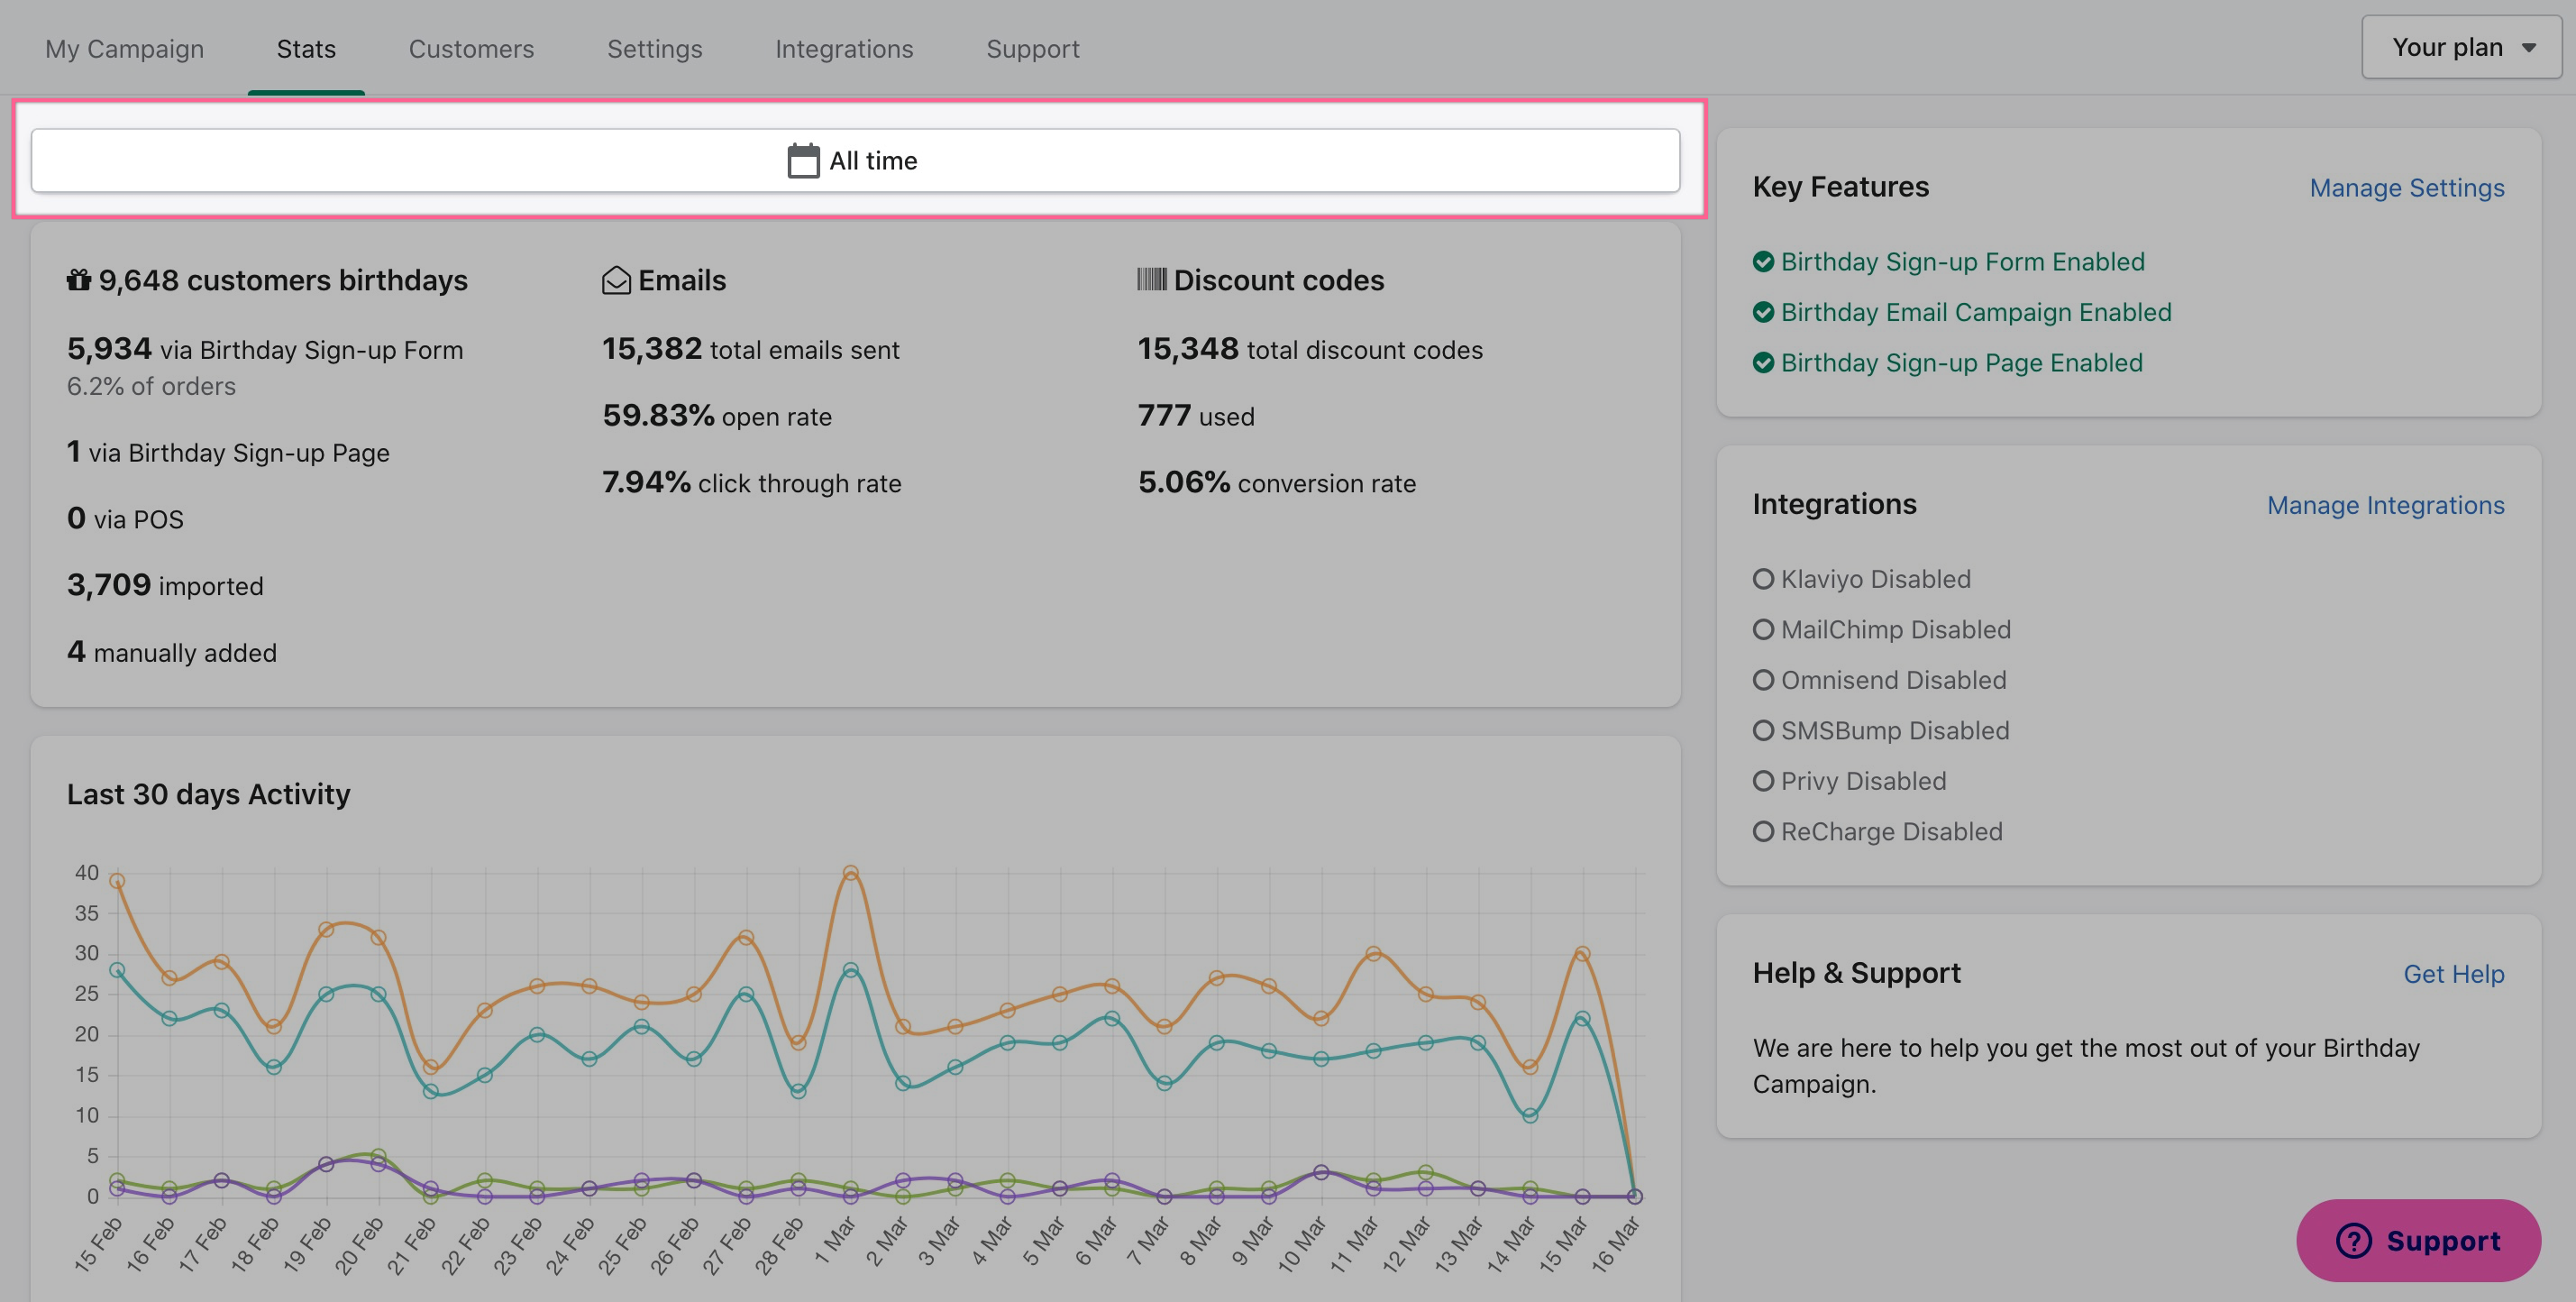Click the Klaviyo Disabled status circle

(x=1763, y=579)
